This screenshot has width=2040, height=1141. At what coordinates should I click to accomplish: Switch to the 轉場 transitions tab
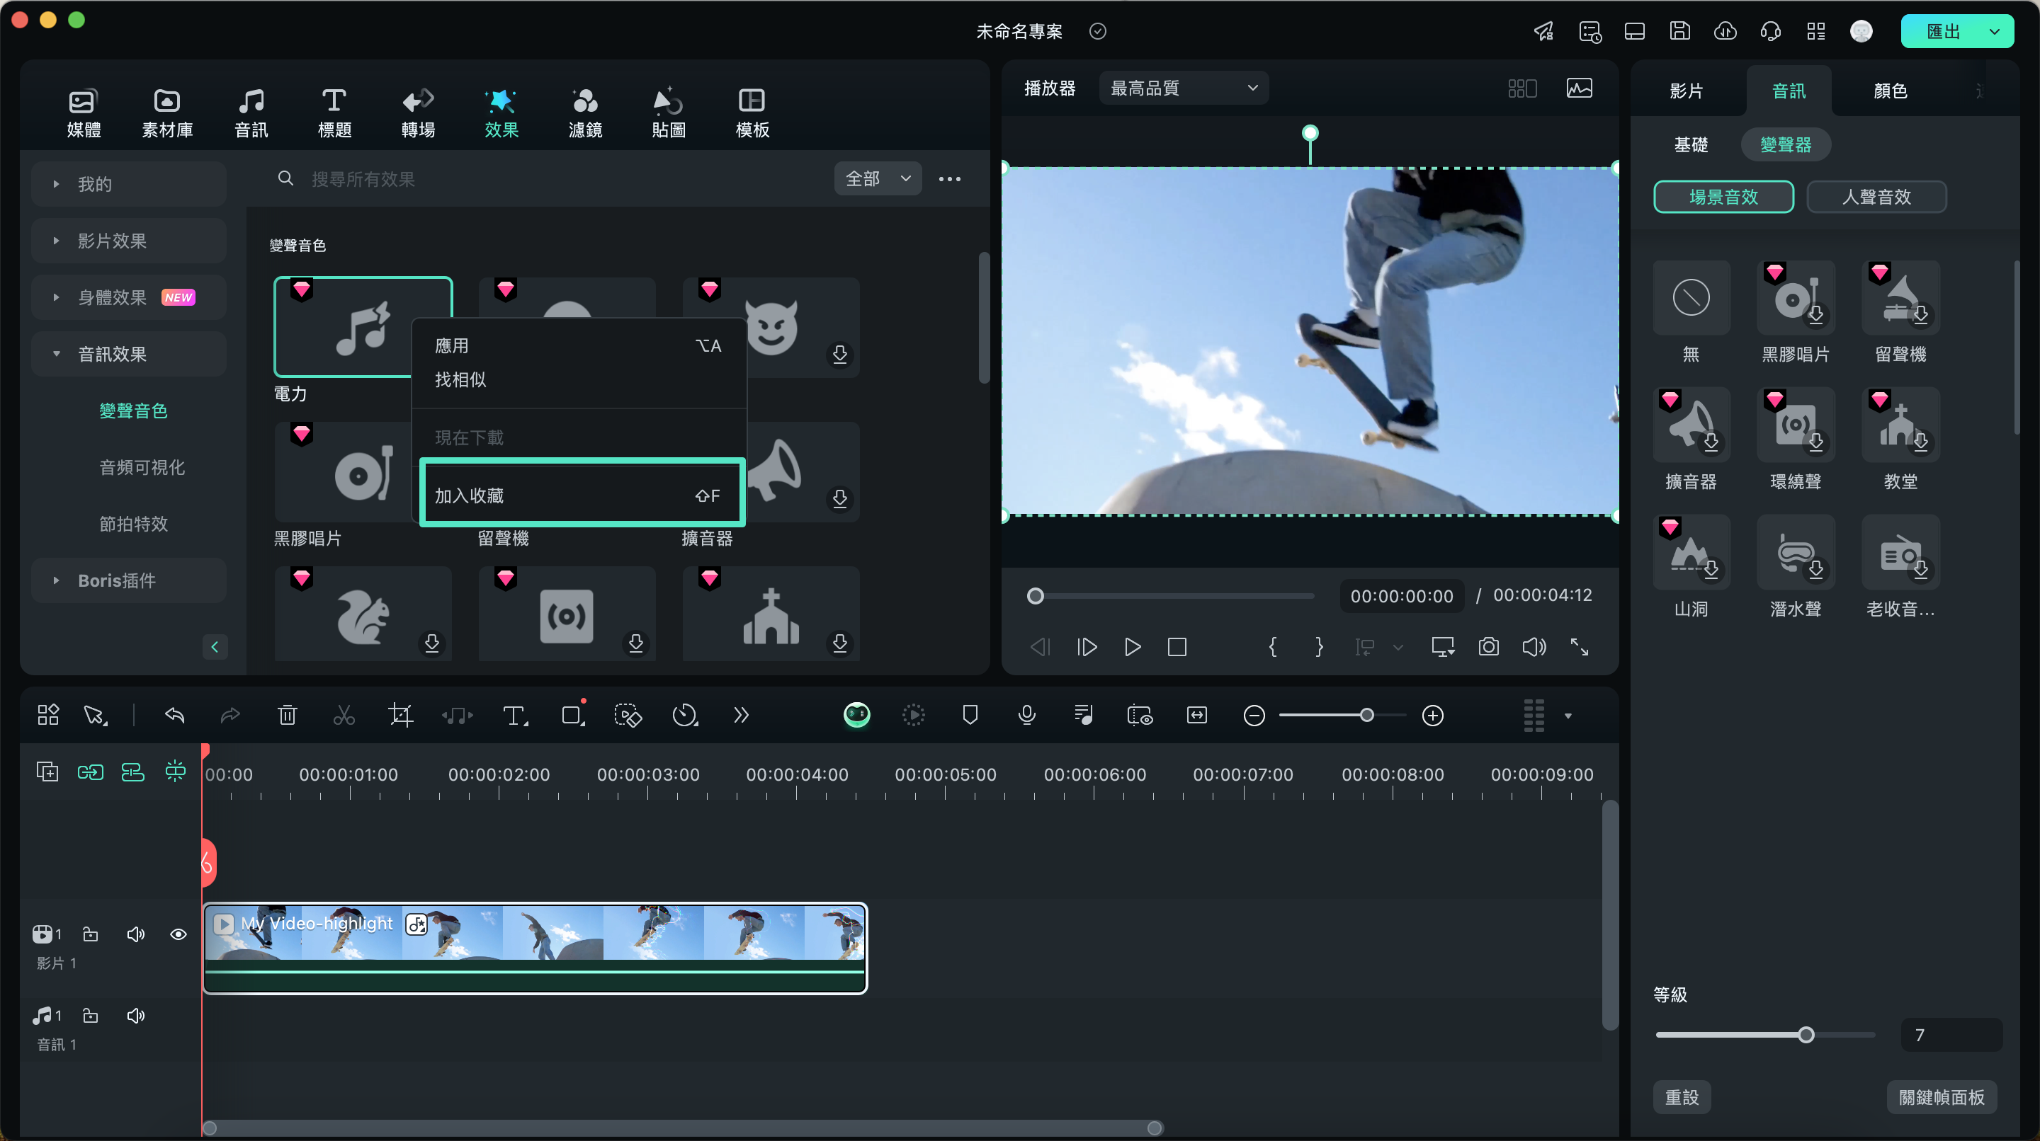coord(418,113)
